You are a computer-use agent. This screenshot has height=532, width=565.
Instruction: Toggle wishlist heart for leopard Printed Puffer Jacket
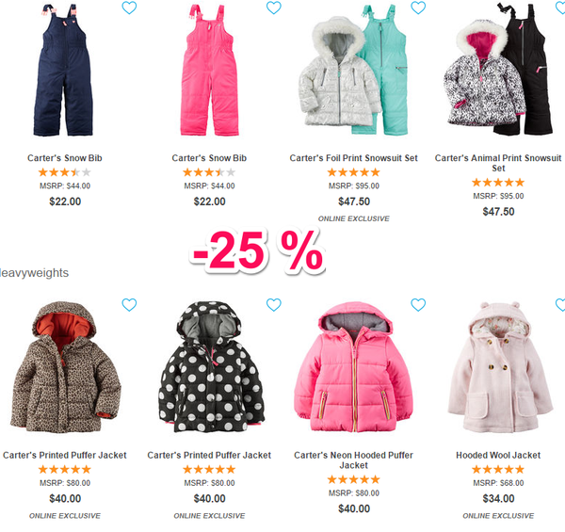tap(129, 305)
